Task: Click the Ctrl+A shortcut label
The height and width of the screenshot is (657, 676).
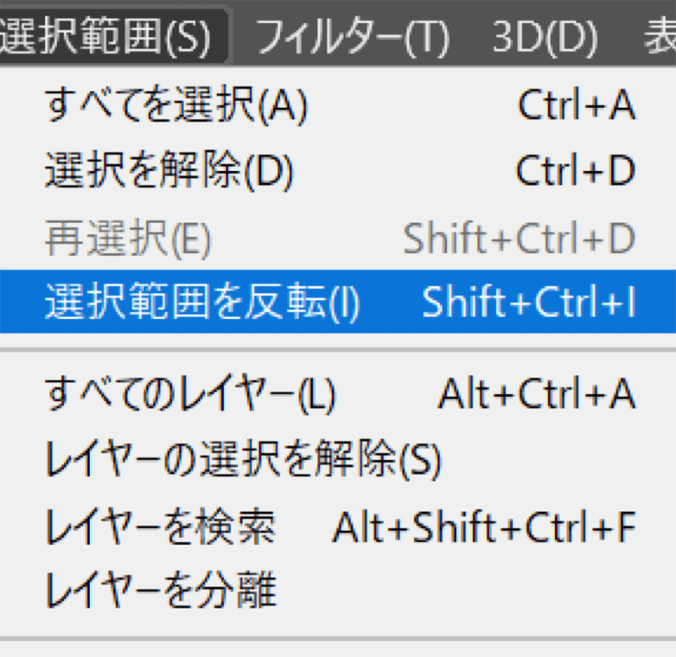Action: 576,106
